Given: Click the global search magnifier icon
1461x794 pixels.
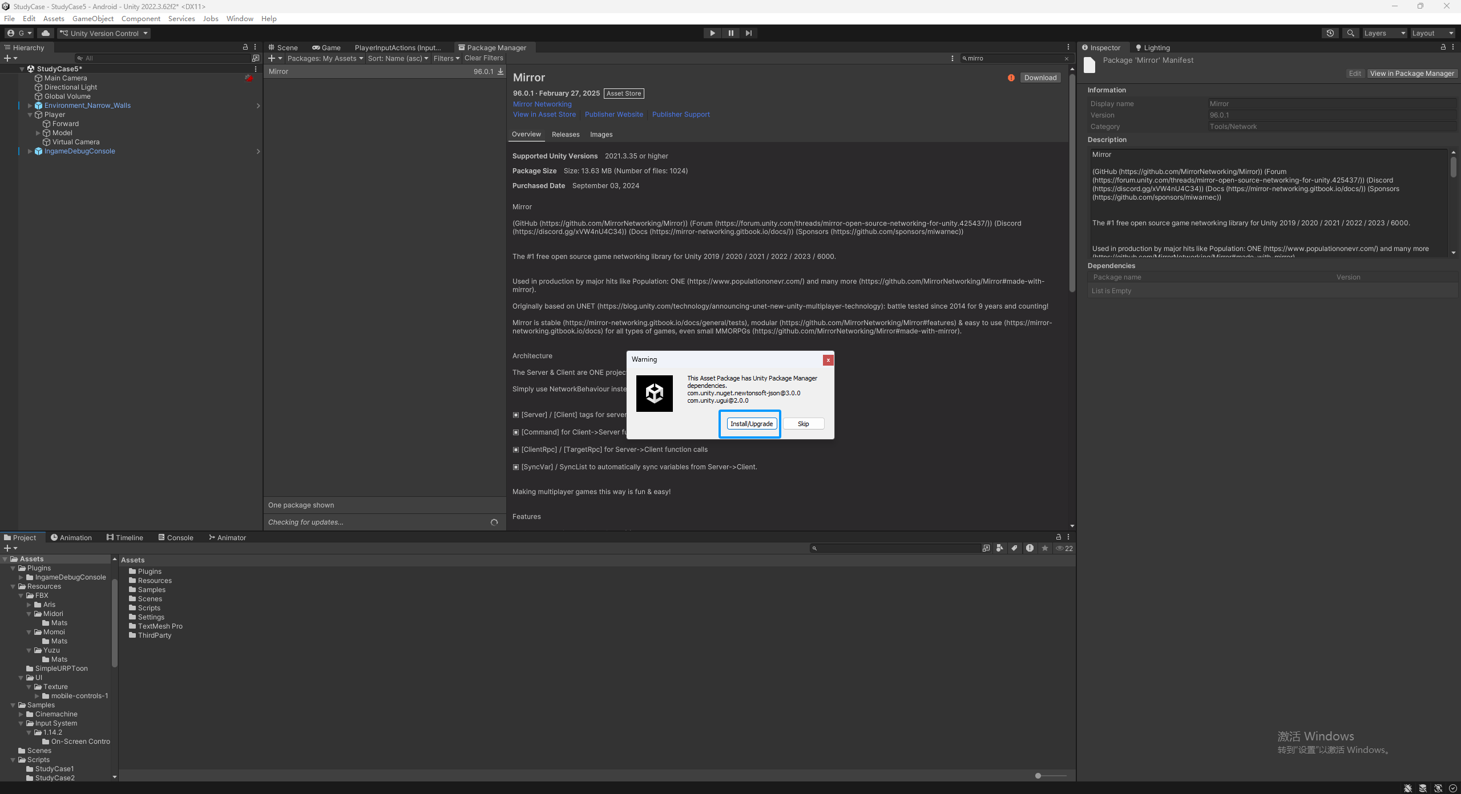Looking at the screenshot, I should click(1350, 33).
